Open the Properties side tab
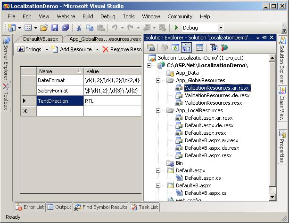The image size is (289, 223). tap(282, 146)
